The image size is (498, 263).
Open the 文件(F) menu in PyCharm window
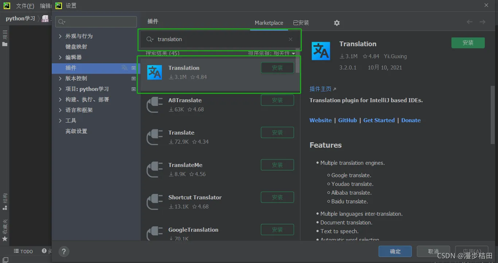[x=25, y=6]
